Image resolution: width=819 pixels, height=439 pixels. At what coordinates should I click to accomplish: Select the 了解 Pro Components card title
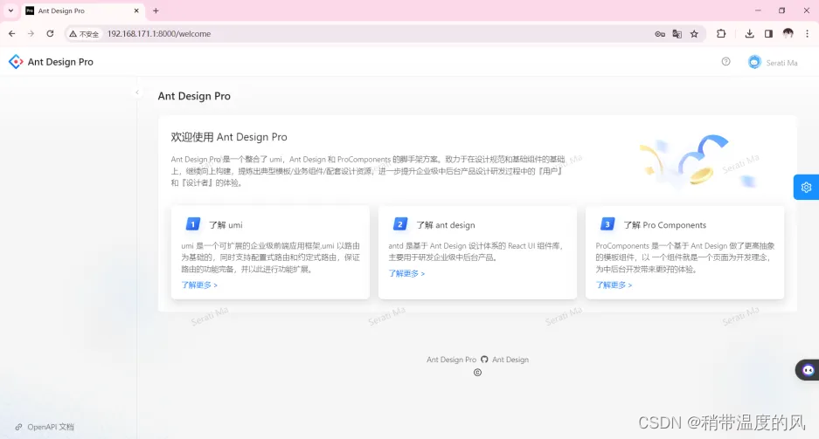[664, 224]
